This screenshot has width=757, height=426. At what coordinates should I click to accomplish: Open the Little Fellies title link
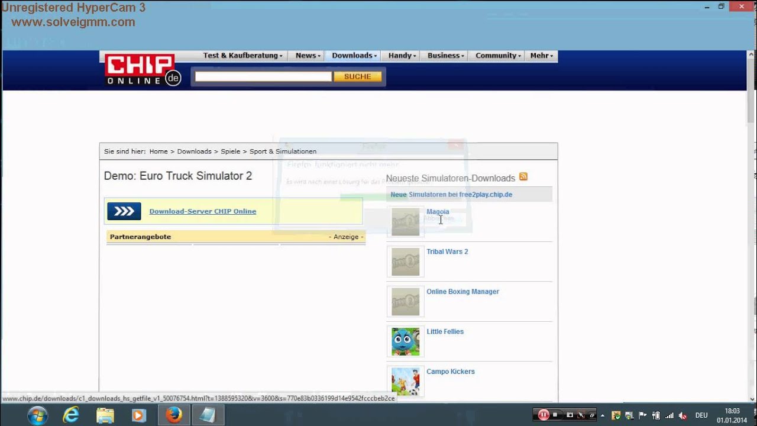[445, 332]
